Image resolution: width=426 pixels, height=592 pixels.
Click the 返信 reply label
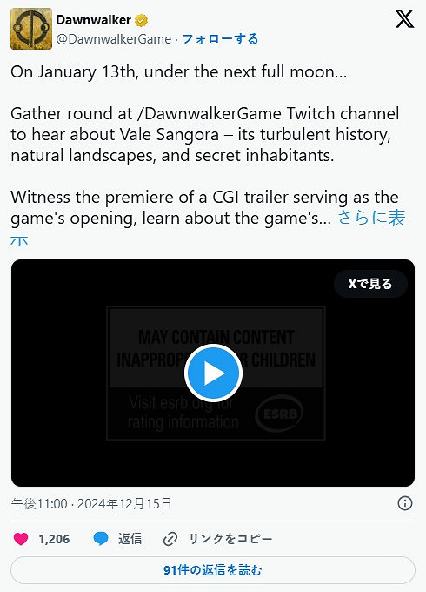click(130, 539)
